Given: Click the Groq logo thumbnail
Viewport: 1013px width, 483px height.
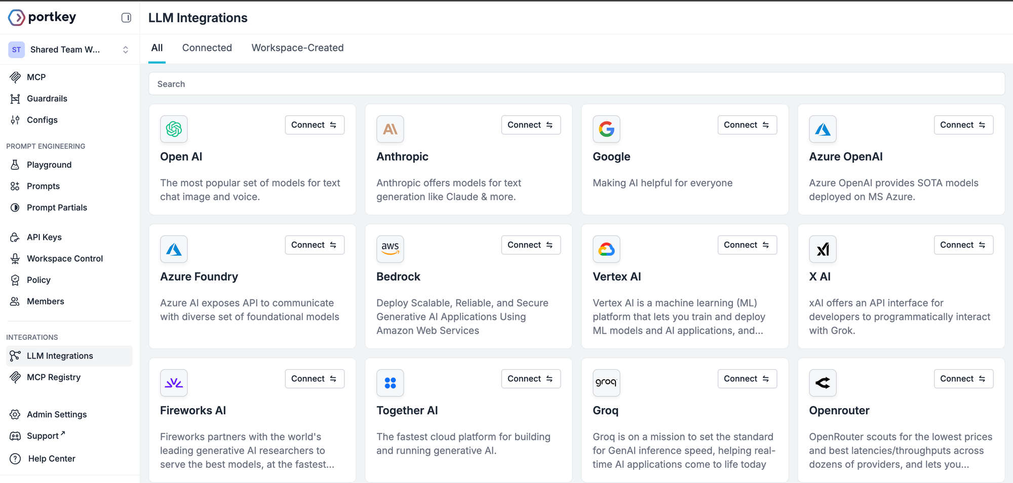Looking at the screenshot, I should coord(606,383).
